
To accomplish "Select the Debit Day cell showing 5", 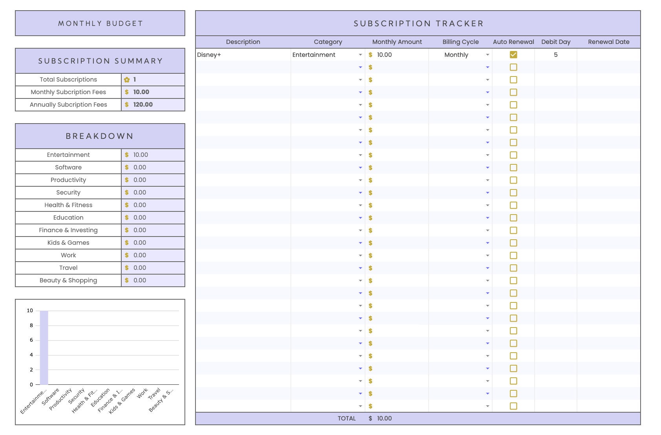I will pos(556,55).
